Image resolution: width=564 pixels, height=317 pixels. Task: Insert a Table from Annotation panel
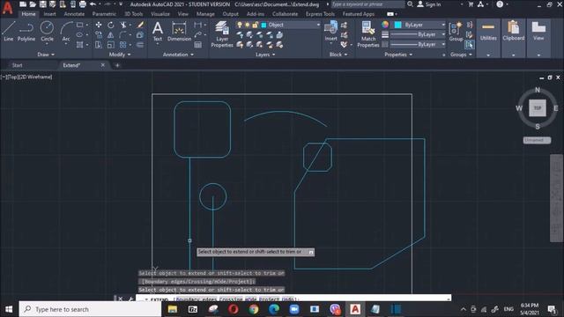(x=197, y=45)
